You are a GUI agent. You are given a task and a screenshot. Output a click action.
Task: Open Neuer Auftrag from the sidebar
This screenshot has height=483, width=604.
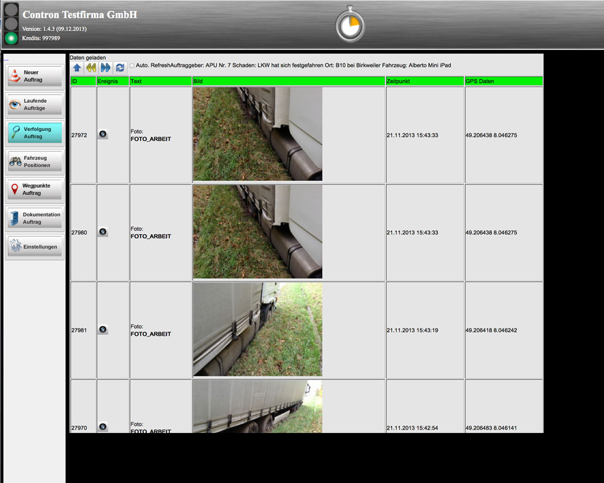click(x=34, y=76)
